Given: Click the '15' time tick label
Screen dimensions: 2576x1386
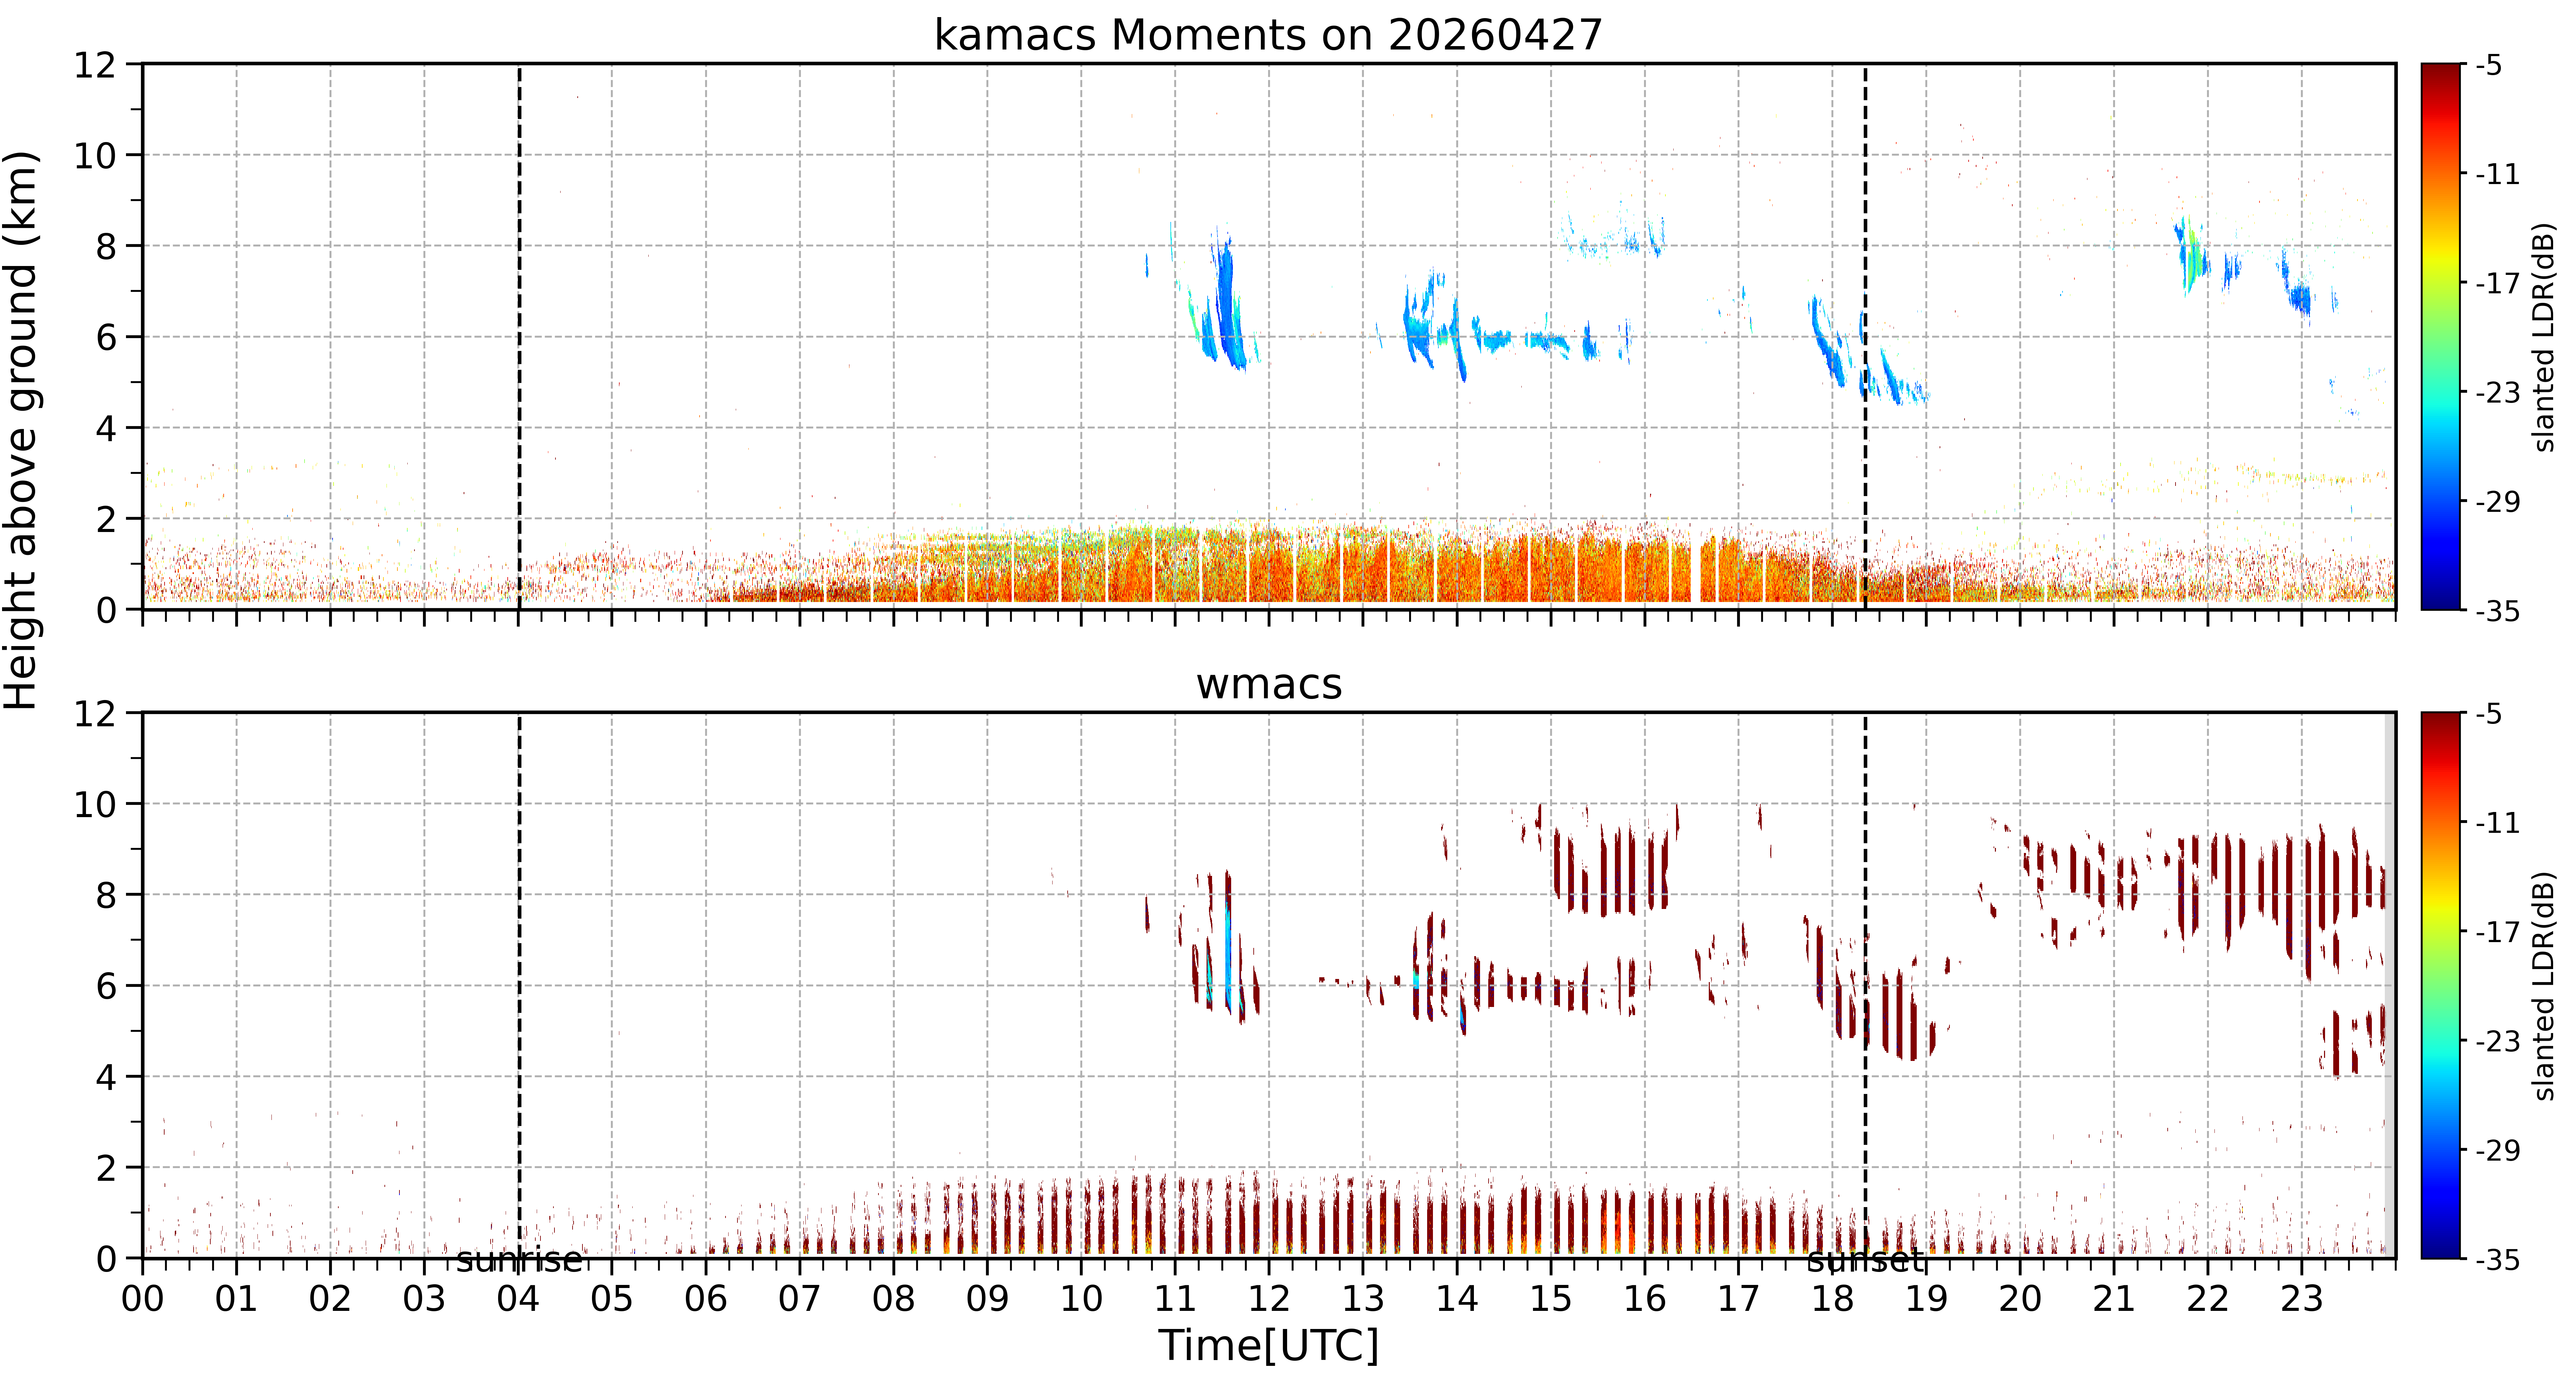Looking at the screenshot, I should pos(1551,1299).
